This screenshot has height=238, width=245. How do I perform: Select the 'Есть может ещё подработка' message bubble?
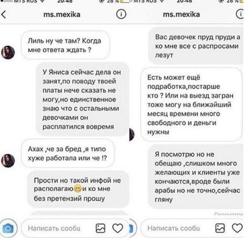tap(191, 104)
